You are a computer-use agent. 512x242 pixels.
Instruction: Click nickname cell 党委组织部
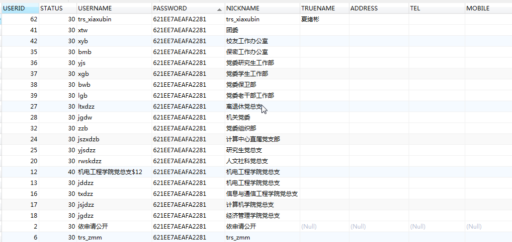(262, 128)
